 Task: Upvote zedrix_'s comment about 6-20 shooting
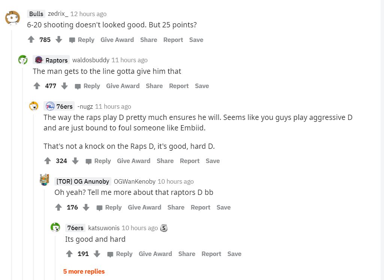point(31,39)
